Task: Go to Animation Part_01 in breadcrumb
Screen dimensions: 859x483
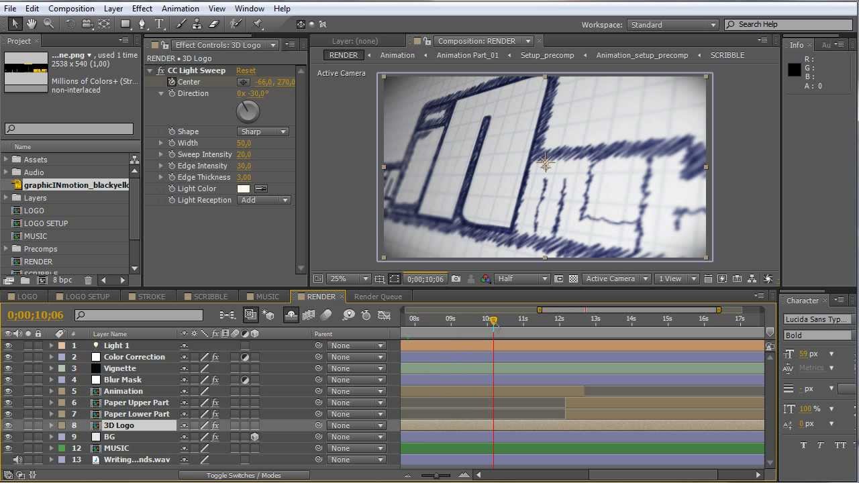Action: point(467,55)
